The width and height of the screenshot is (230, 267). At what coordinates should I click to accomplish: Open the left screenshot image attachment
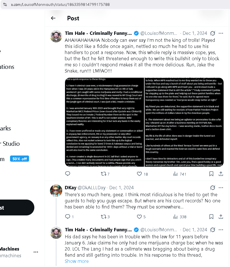pyautogui.click(x=104, y=122)
